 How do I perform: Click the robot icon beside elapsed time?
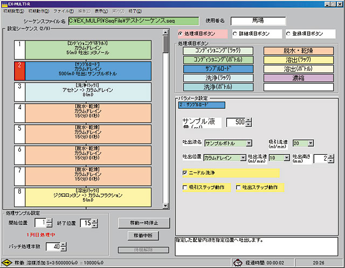click(x=238, y=263)
